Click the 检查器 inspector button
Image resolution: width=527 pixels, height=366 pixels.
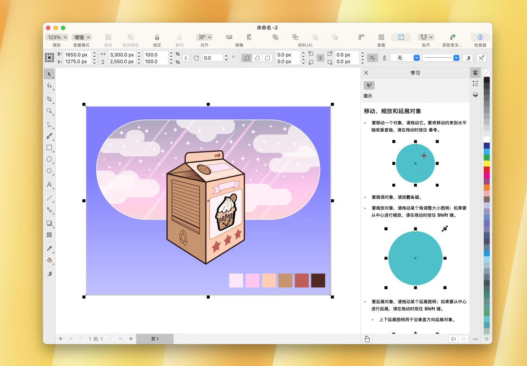tap(480, 37)
